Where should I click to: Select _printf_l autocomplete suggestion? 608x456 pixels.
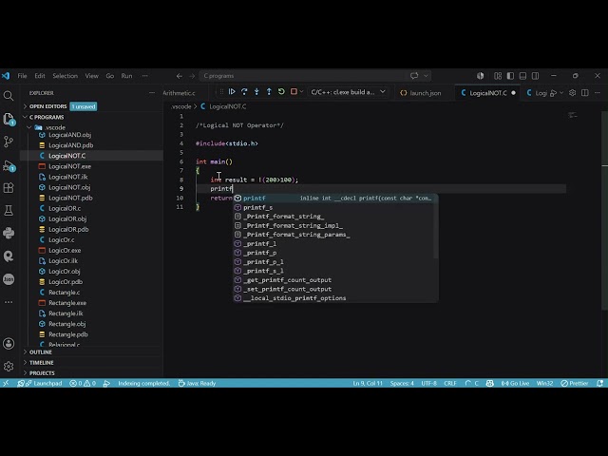(x=335, y=243)
